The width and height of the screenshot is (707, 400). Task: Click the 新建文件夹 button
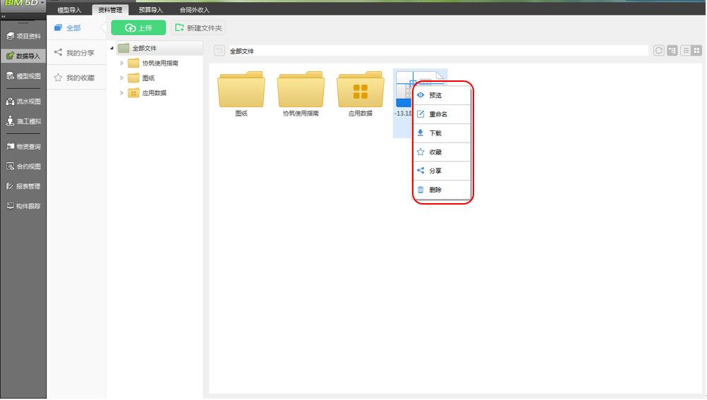198,28
